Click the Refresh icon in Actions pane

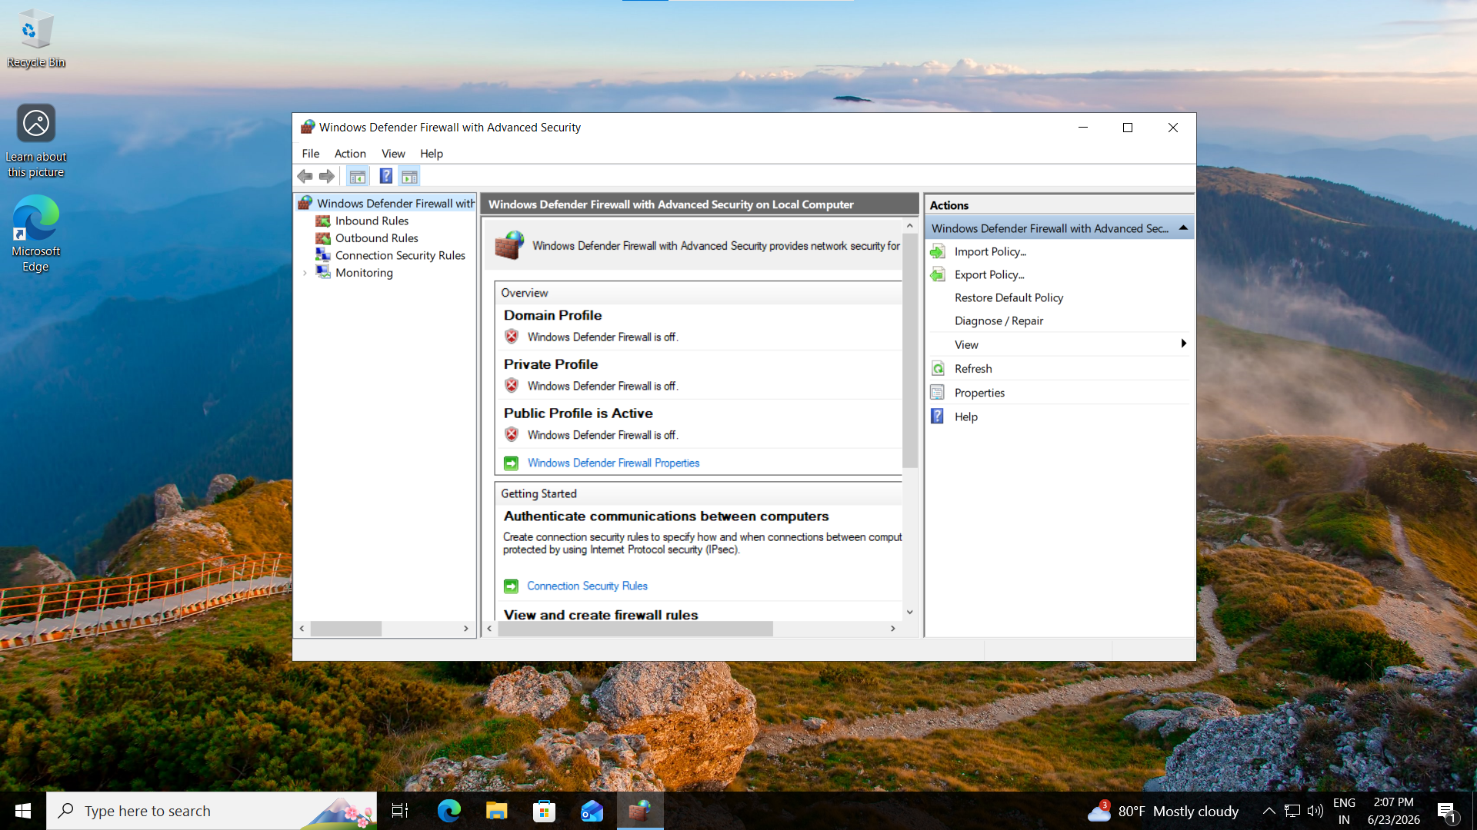click(x=937, y=369)
